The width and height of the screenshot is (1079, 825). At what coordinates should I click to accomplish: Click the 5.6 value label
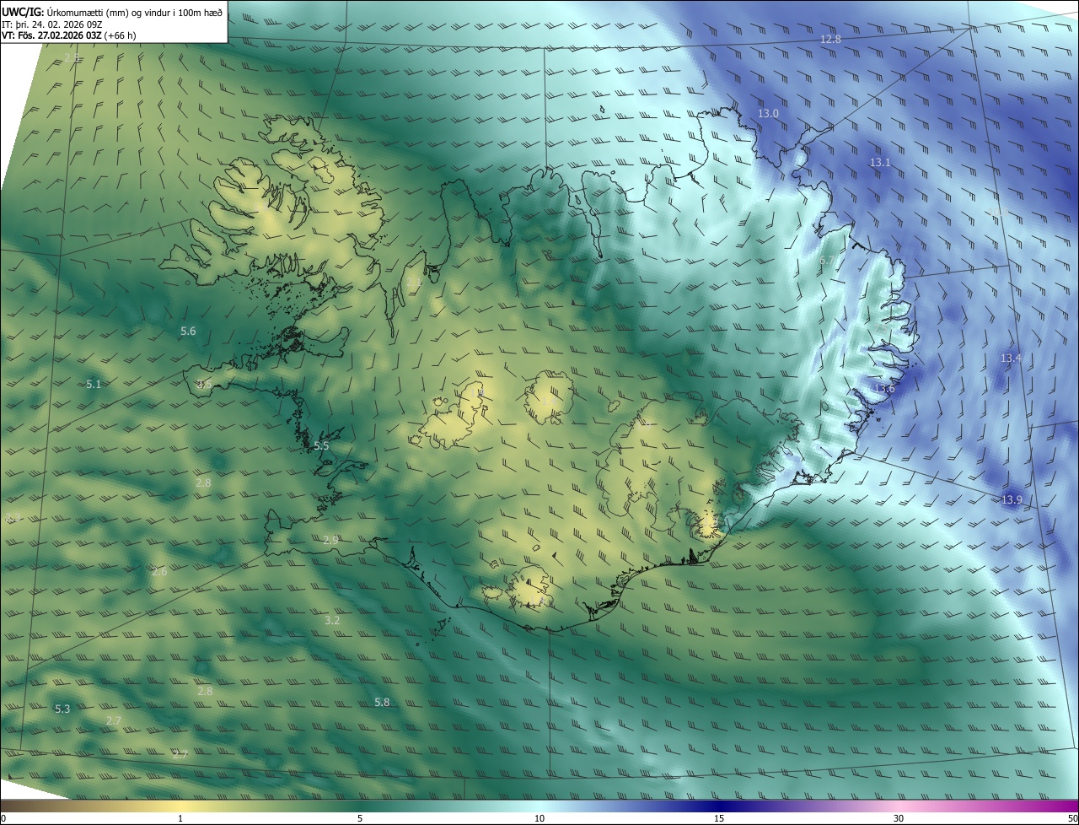[188, 332]
